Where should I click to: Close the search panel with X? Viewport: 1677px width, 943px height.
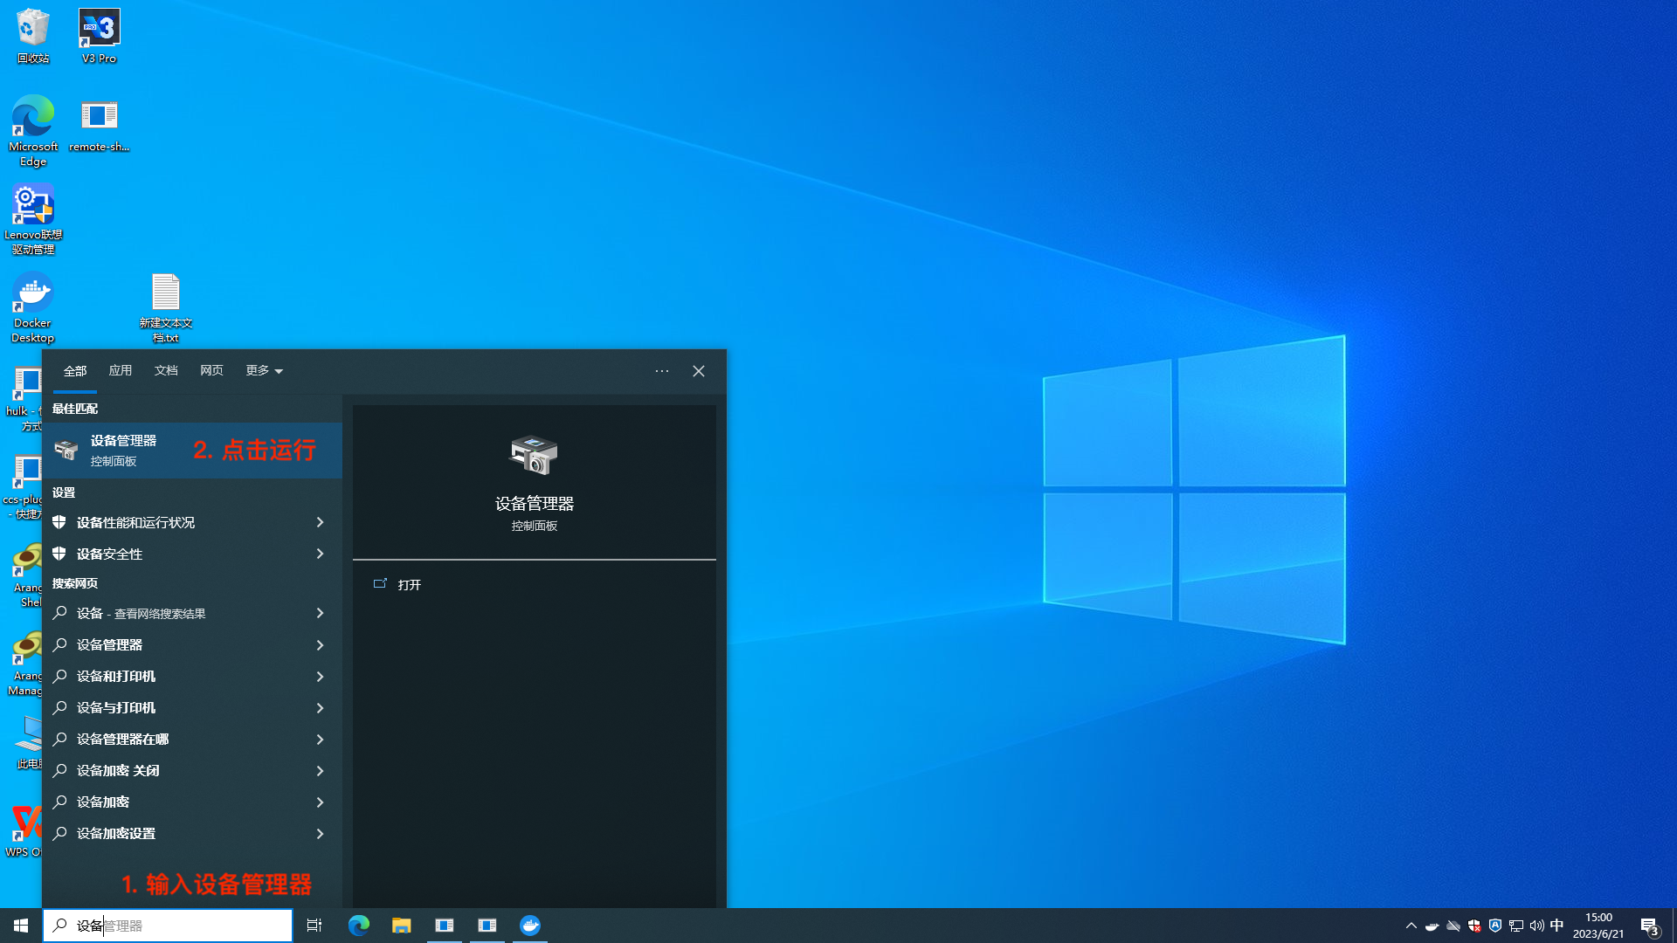coord(699,371)
